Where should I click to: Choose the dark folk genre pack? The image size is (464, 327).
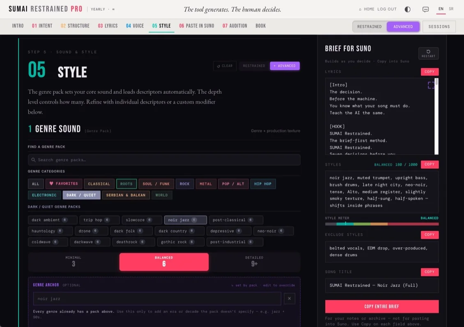tap(131, 231)
